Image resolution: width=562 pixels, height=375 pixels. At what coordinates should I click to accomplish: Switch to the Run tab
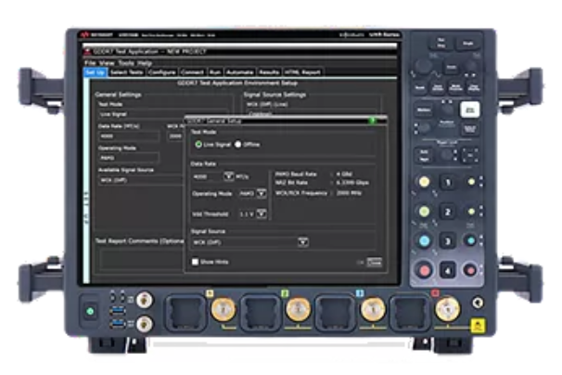(x=215, y=72)
